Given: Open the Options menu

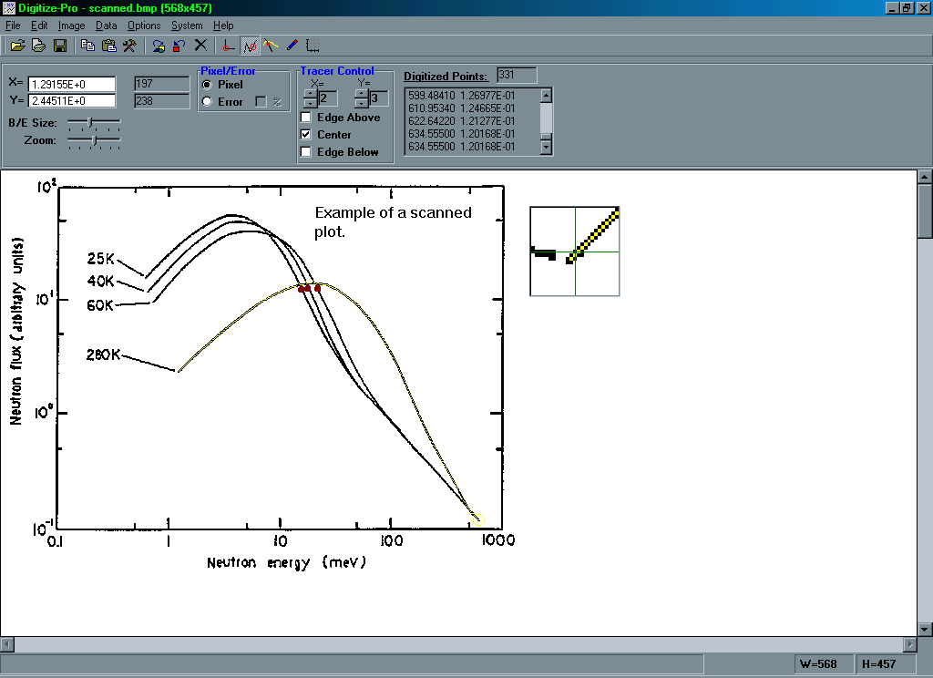Looking at the screenshot, I should 144,26.
